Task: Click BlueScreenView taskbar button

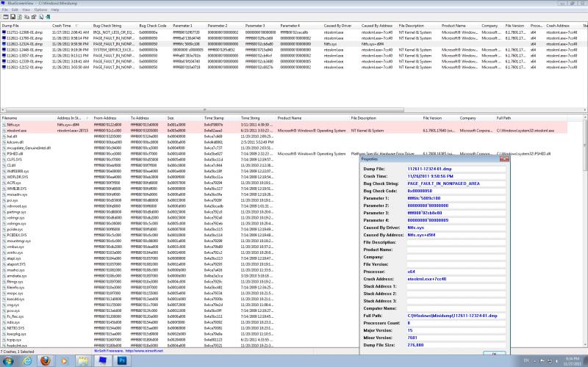Action: (102, 360)
